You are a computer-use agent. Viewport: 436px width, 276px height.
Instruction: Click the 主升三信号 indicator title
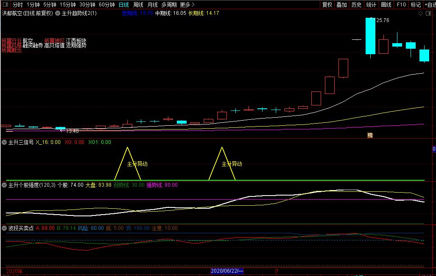pos(21,142)
